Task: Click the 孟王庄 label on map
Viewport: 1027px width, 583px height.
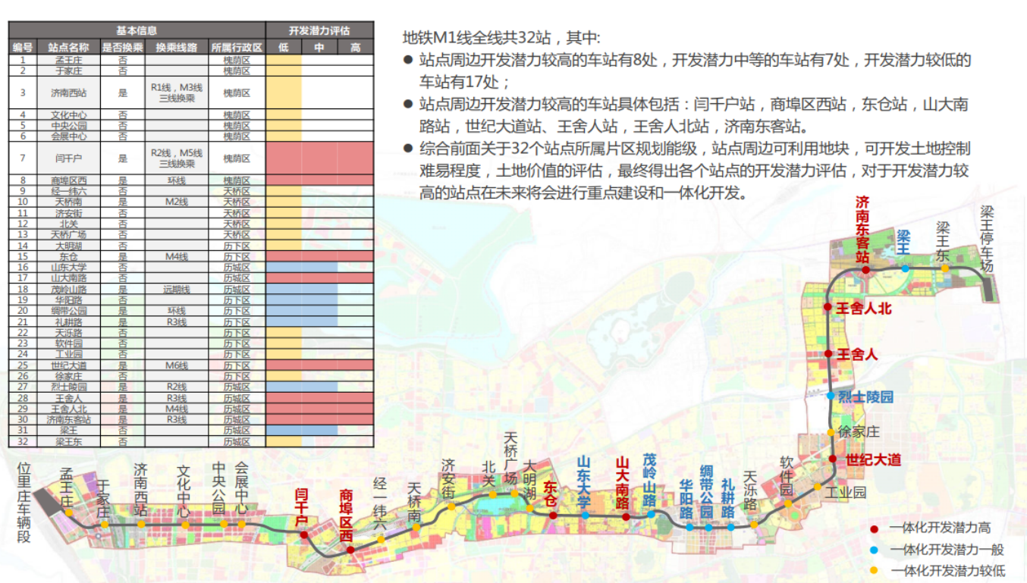Action: 66,489
